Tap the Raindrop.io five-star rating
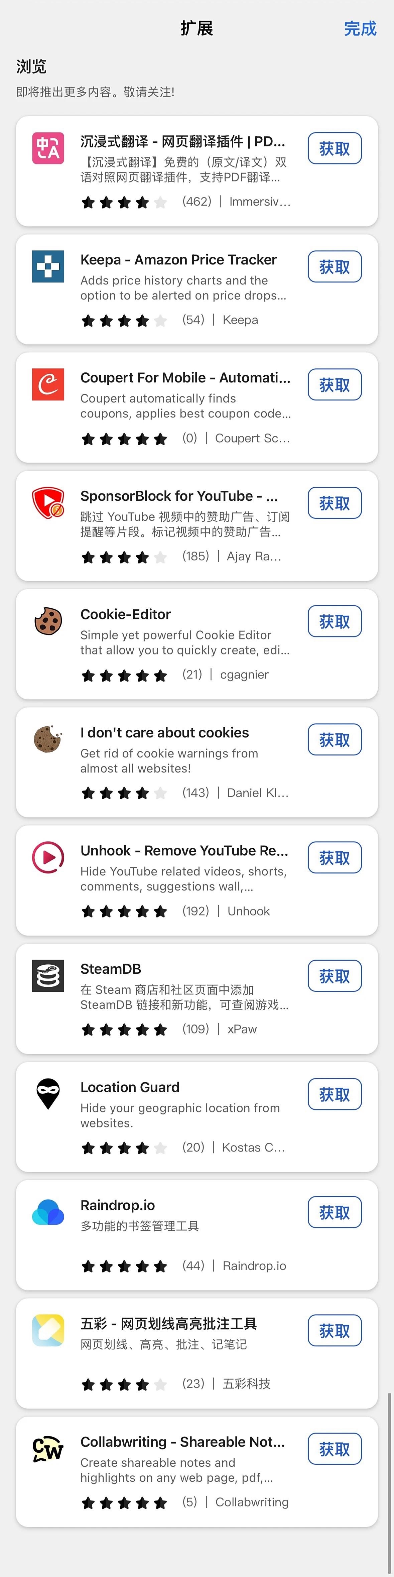The image size is (394, 1577). coord(124,1266)
